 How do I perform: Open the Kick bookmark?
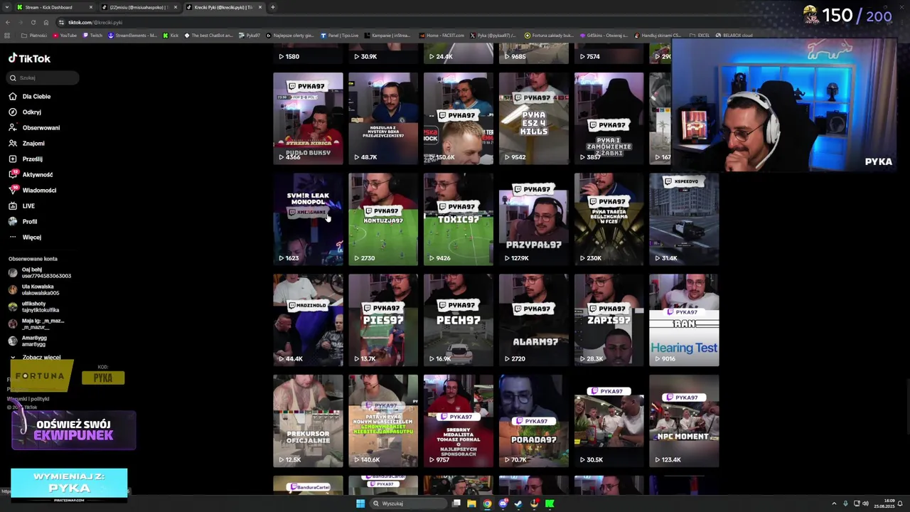coord(171,35)
